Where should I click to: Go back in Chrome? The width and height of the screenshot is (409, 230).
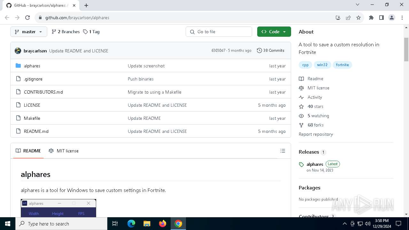point(7,18)
